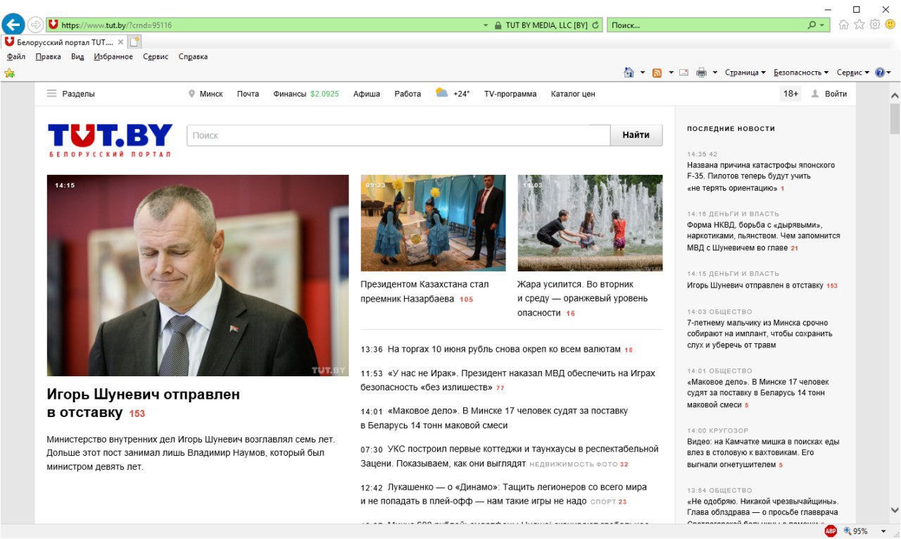This screenshot has width=901, height=539.
Task: Click the Найти search button
Action: pyautogui.click(x=636, y=135)
